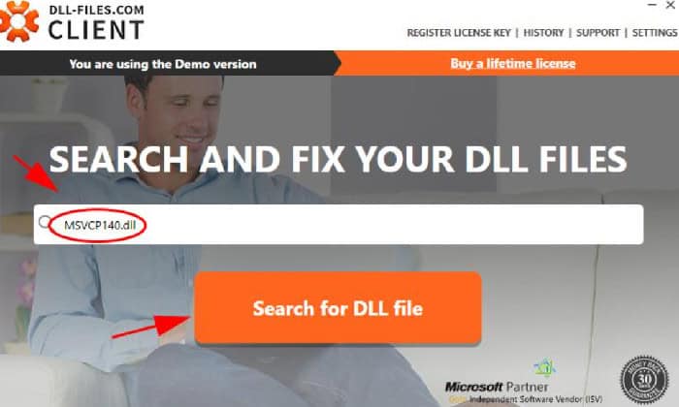Open the Settings menu item

tap(655, 33)
